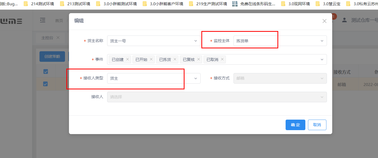Click the 已拣货 tag text

tap(165, 59)
